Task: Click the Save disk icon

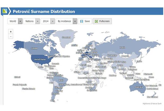Action: 81,21
